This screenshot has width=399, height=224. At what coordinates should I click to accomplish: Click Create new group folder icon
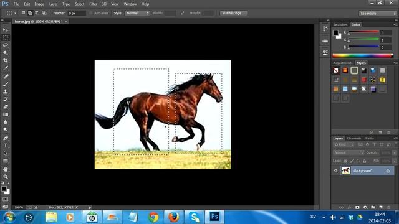coord(373,207)
